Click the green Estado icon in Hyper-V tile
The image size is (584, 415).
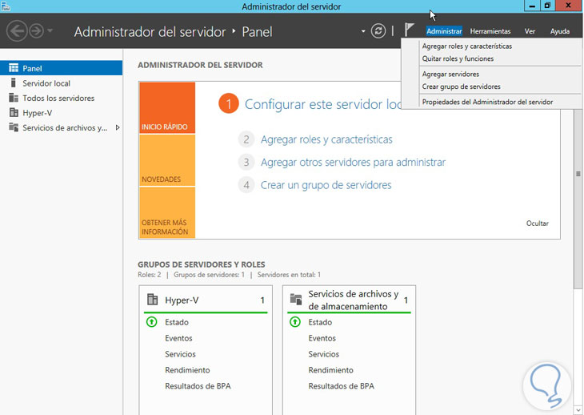tap(151, 322)
